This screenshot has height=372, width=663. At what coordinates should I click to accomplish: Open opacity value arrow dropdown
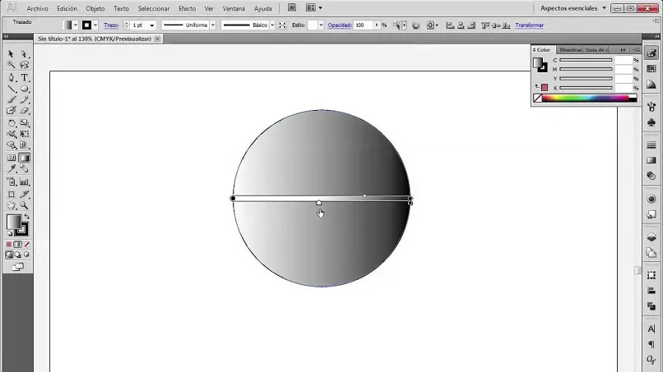pos(376,25)
